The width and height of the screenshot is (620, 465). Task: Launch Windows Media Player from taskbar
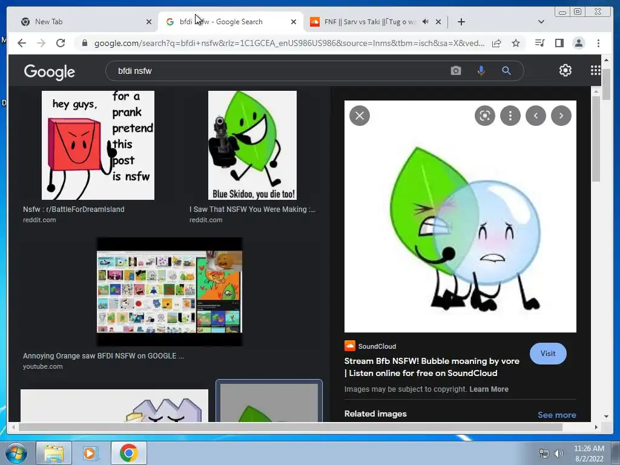click(90, 453)
